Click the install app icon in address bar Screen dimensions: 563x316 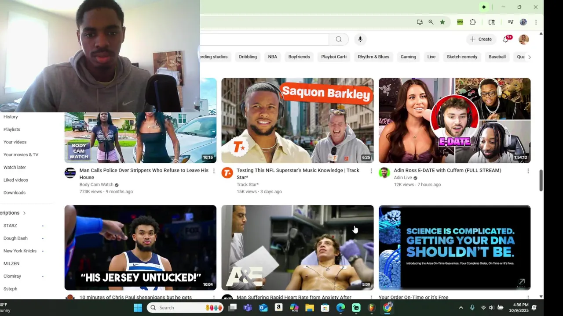click(x=420, y=22)
